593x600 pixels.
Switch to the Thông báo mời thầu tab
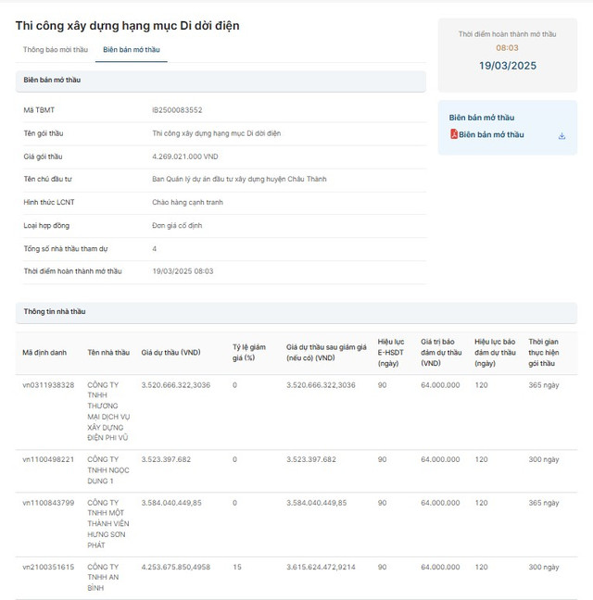pyautogui.click(x=56, y=49)
